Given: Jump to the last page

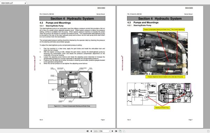Looking at the screenshot, I should tap(116, 131).
